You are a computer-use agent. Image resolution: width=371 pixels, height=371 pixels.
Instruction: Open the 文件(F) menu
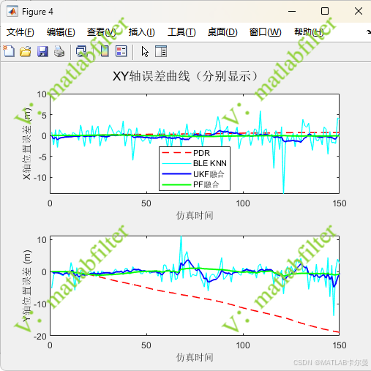click(20, 32)
